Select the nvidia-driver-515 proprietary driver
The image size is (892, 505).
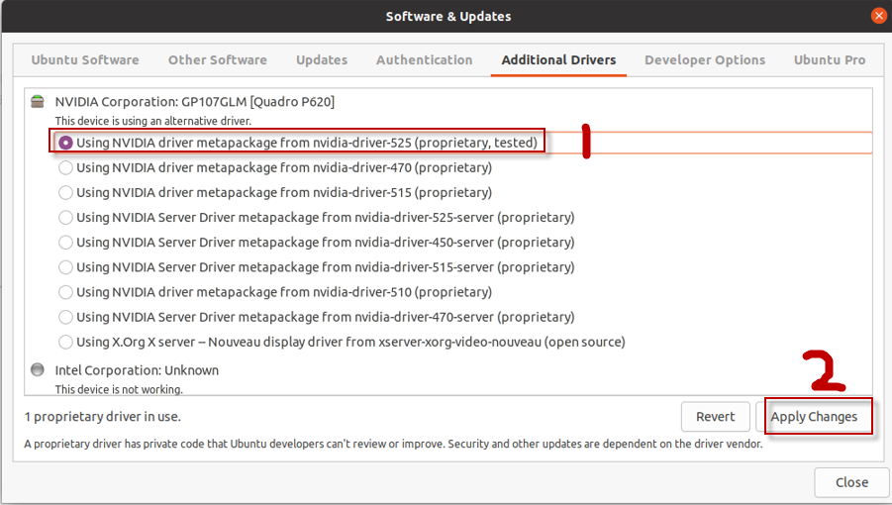[66, 193]
